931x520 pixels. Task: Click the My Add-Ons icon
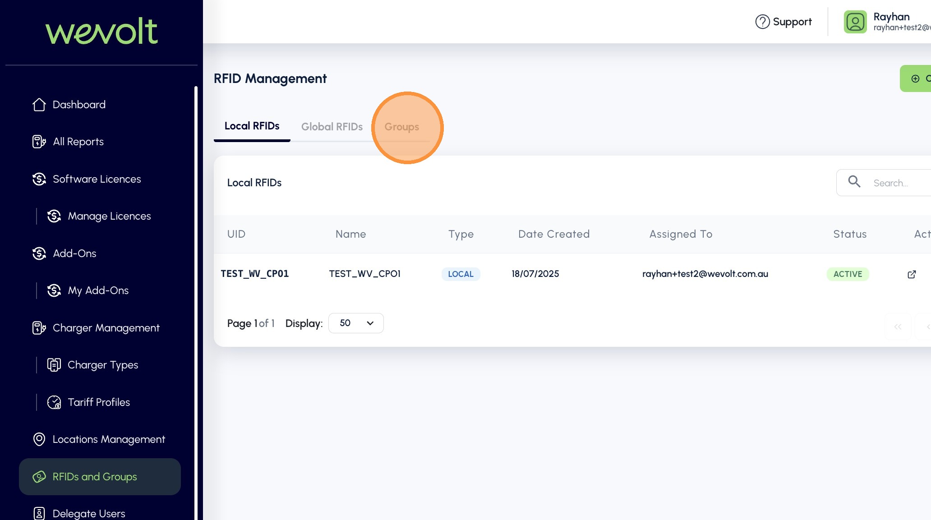click(x=54, y=290)
